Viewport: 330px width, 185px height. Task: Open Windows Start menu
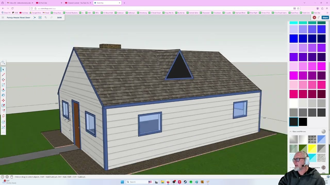point(122,182)
